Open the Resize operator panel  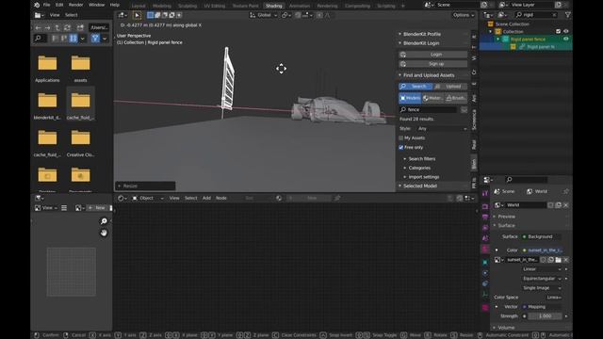[145, 186]
